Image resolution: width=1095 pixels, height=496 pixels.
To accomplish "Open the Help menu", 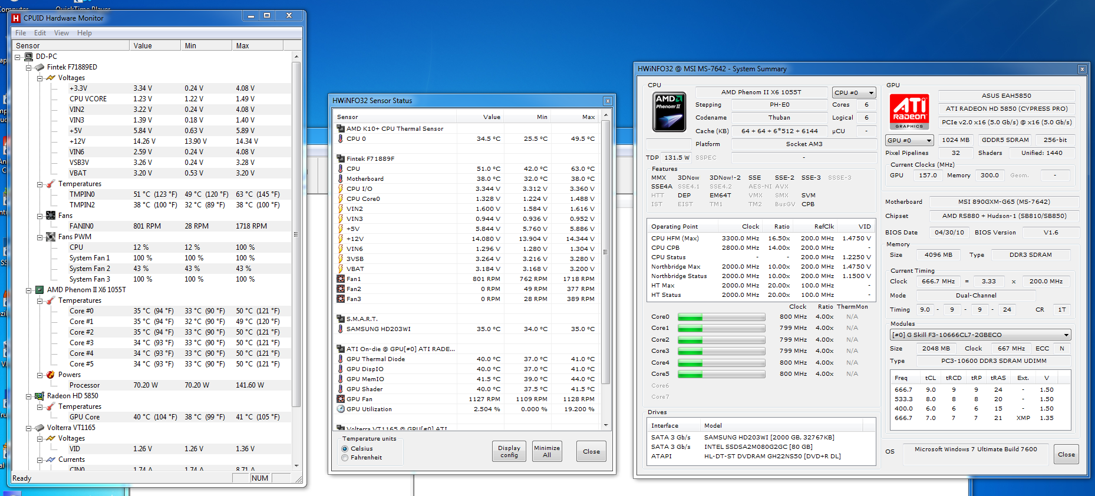I will coord(84,33).
